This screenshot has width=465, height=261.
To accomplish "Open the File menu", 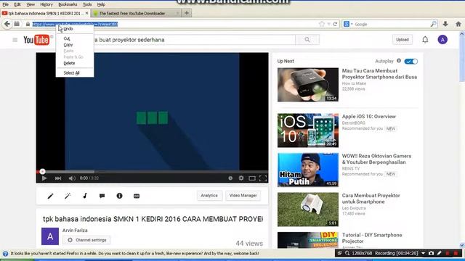I will (x=6, y=4).
